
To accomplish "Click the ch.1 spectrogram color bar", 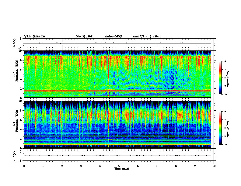I will 220,78.
